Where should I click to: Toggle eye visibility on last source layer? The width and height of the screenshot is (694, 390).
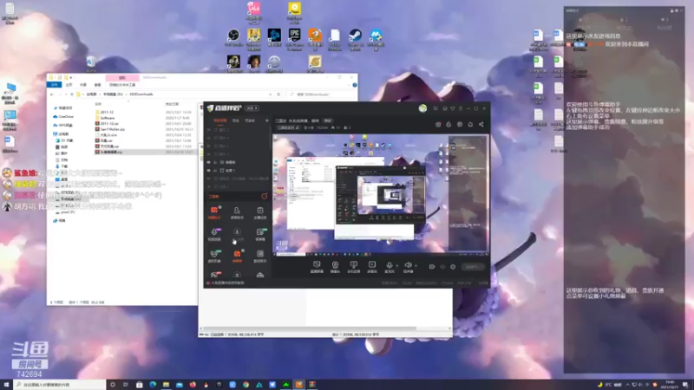click(209, 186)
